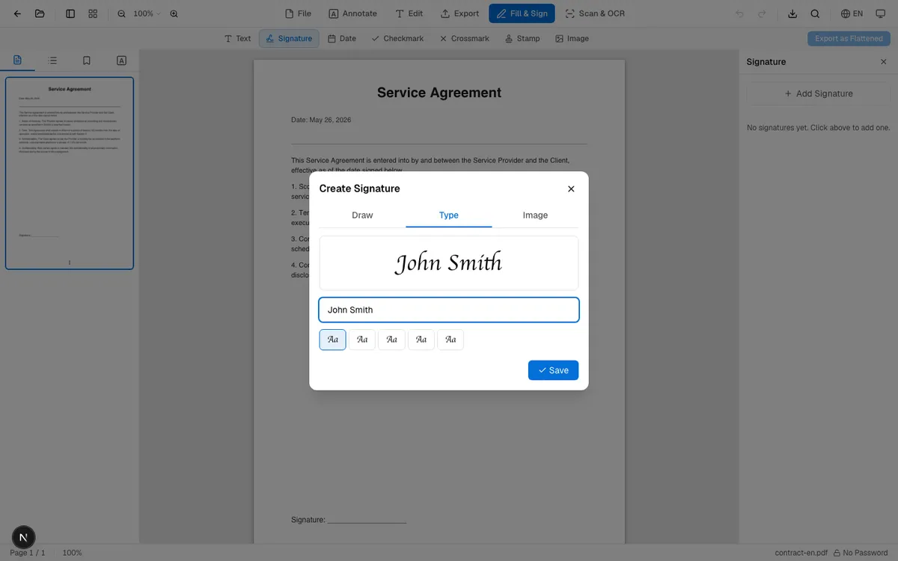Click the round N logo button

tap(23, 537)
